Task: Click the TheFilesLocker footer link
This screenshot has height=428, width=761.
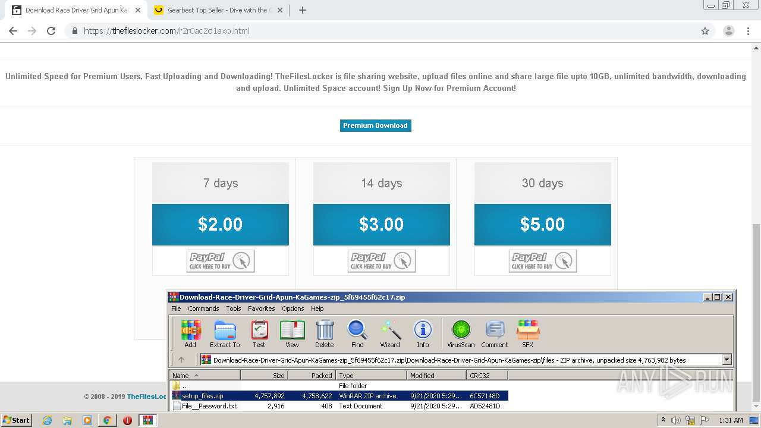Action: [x=147, y=396]
